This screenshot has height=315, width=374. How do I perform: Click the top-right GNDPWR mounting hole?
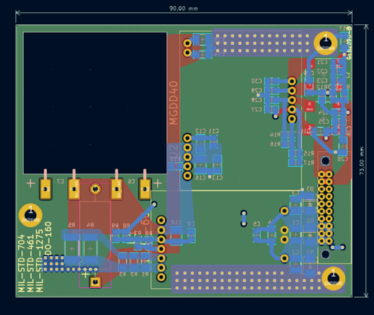click(x=325, y=42)
